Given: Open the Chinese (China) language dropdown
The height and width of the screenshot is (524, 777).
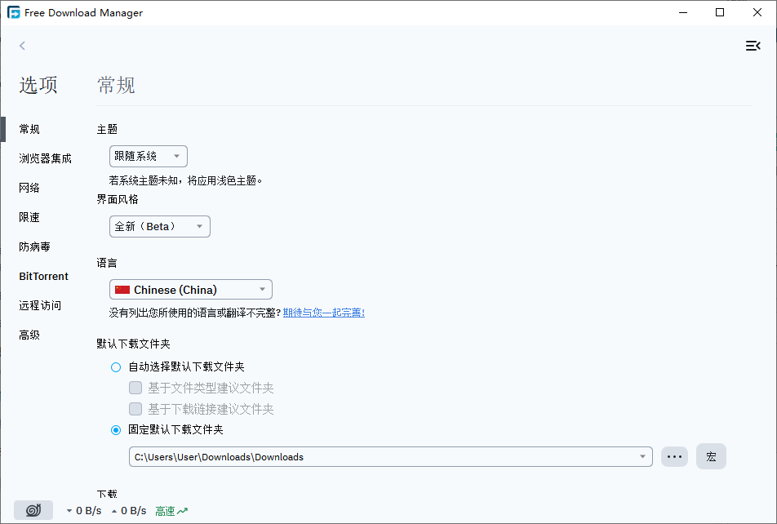Looking at the screenshot, I should (x=191, y=290).
